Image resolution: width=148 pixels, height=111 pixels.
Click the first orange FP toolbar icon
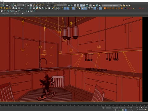pos(105,8)
